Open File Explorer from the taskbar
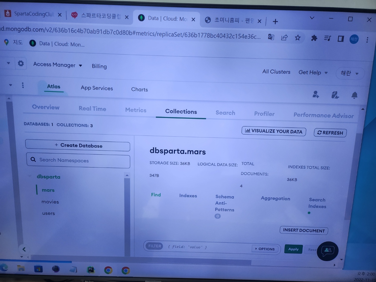This screenshot has width=376, height=282. [21, 268]
